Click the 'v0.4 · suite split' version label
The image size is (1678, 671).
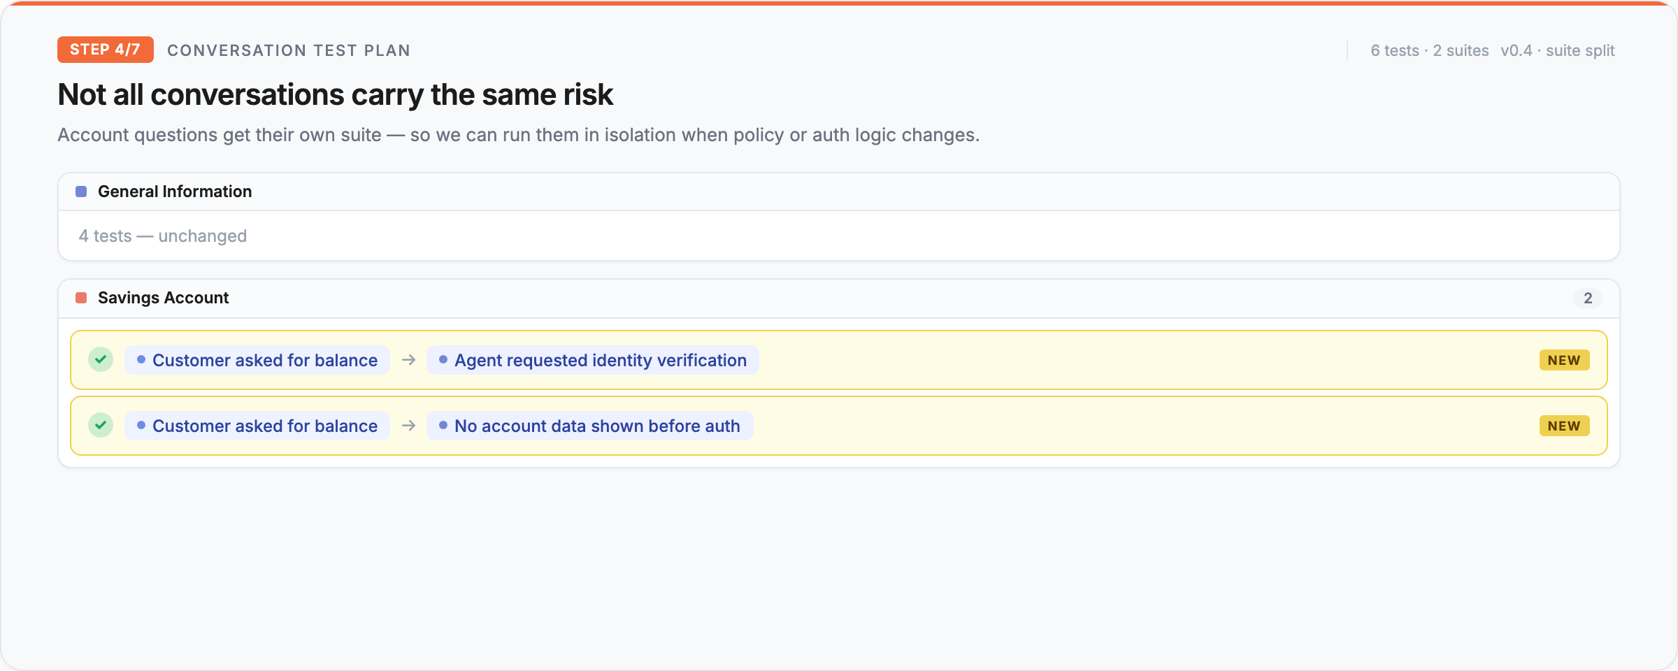coord(1557,50)
